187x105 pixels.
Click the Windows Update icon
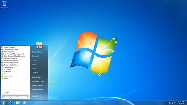click(2, 67)
